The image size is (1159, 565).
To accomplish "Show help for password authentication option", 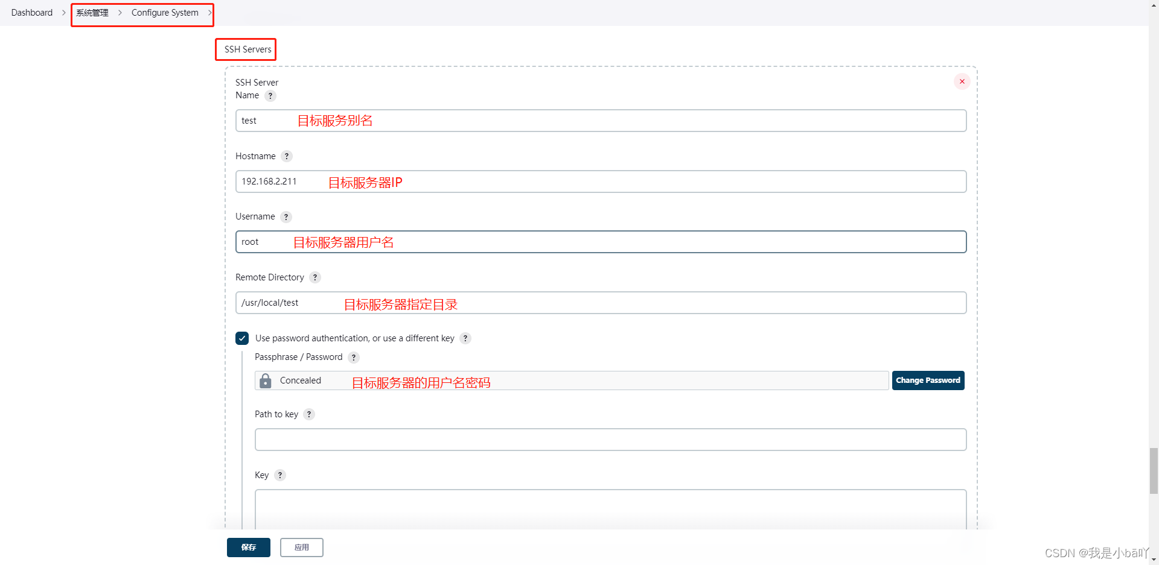I will 465,338.
